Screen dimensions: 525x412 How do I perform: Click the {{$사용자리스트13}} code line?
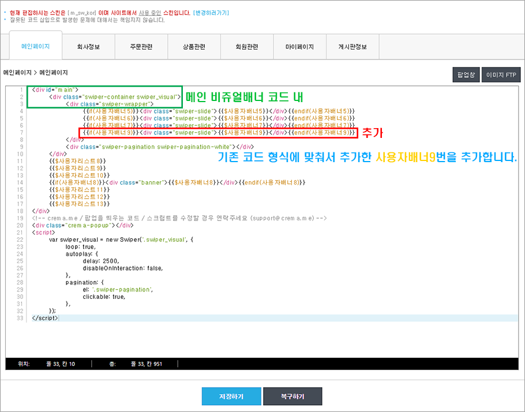point(80,204)
